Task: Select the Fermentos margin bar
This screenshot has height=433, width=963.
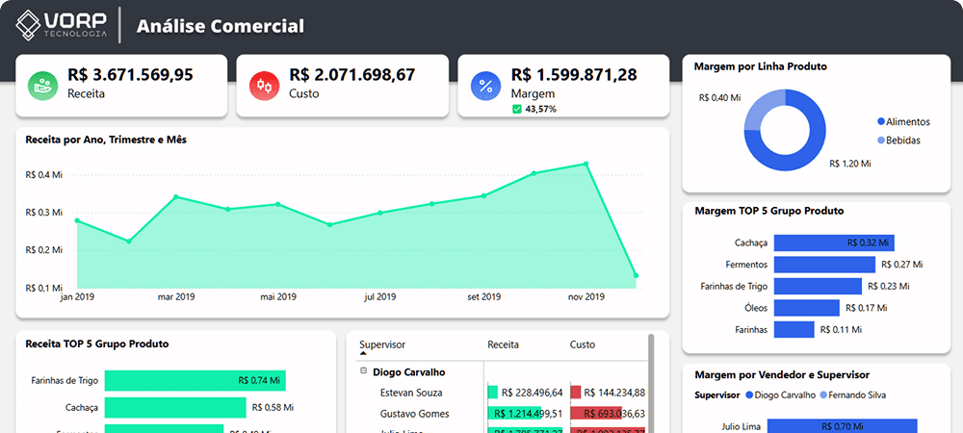Action: (x=824, y=265)
